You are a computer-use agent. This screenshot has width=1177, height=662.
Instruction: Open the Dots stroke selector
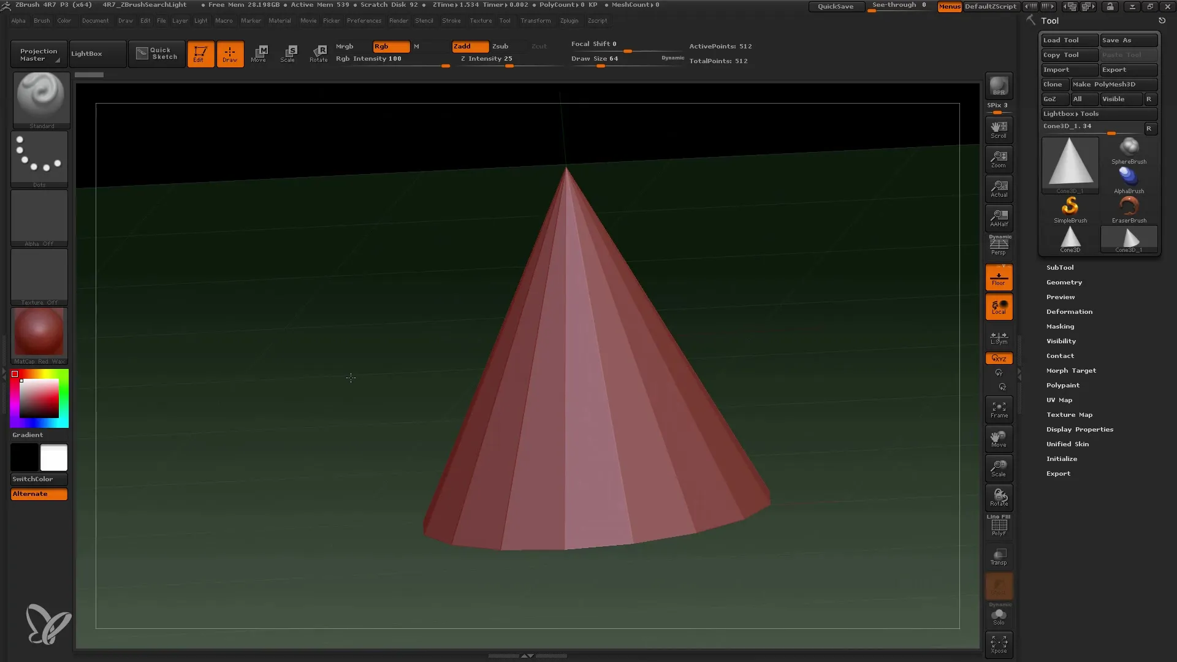(x=39, y=159)
